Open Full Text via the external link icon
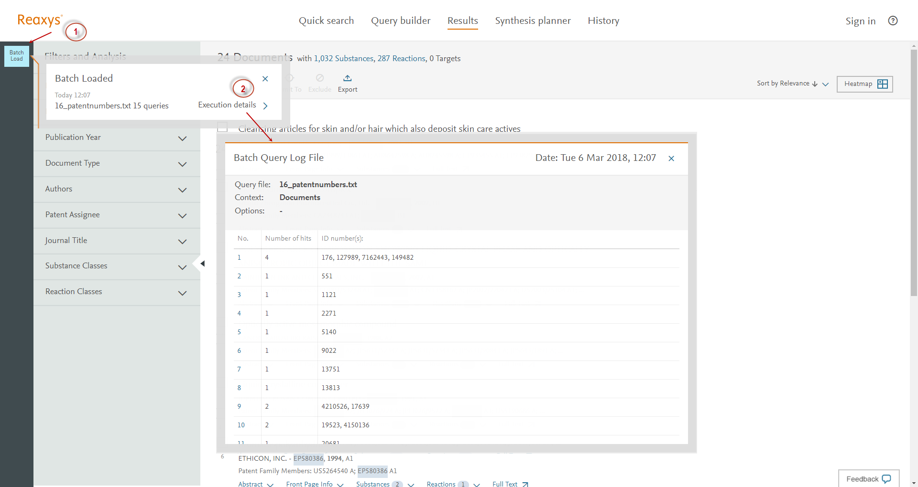 click(x=525, y=484)
